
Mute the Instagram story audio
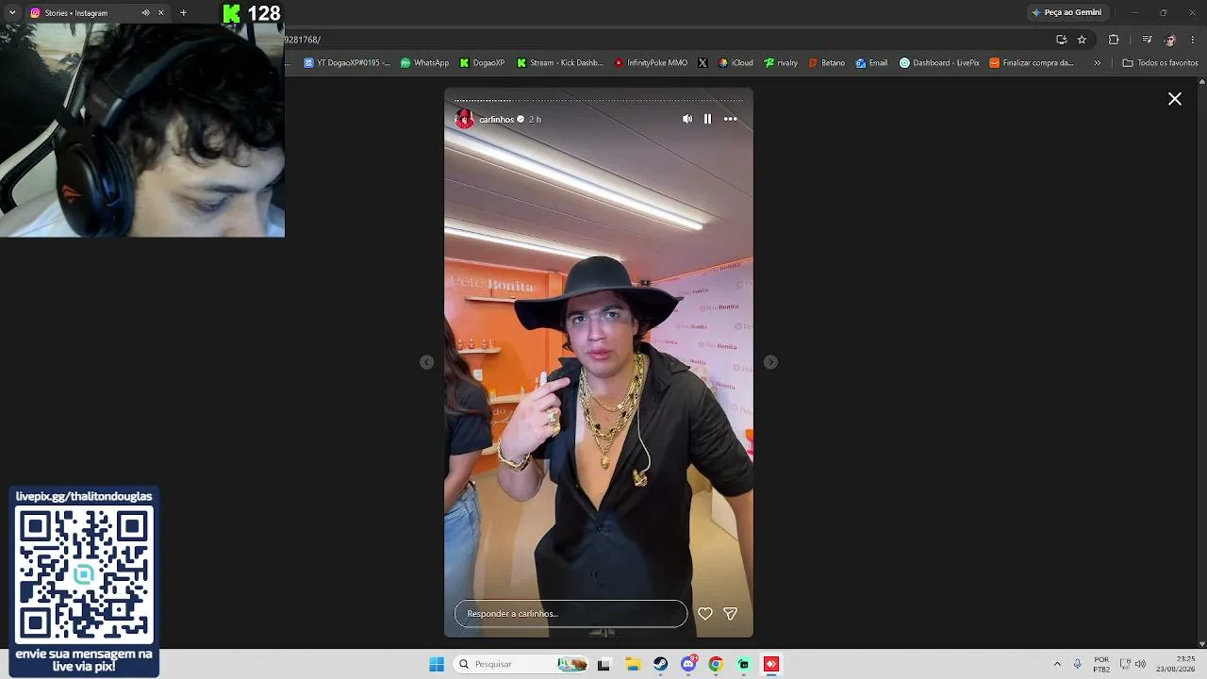coord(687,119)
